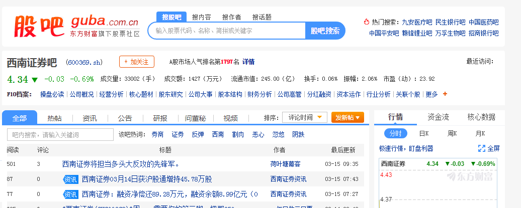Open post 融资净偿还89.28万元
Screen dimensions: 521x208
pos(170,194)
